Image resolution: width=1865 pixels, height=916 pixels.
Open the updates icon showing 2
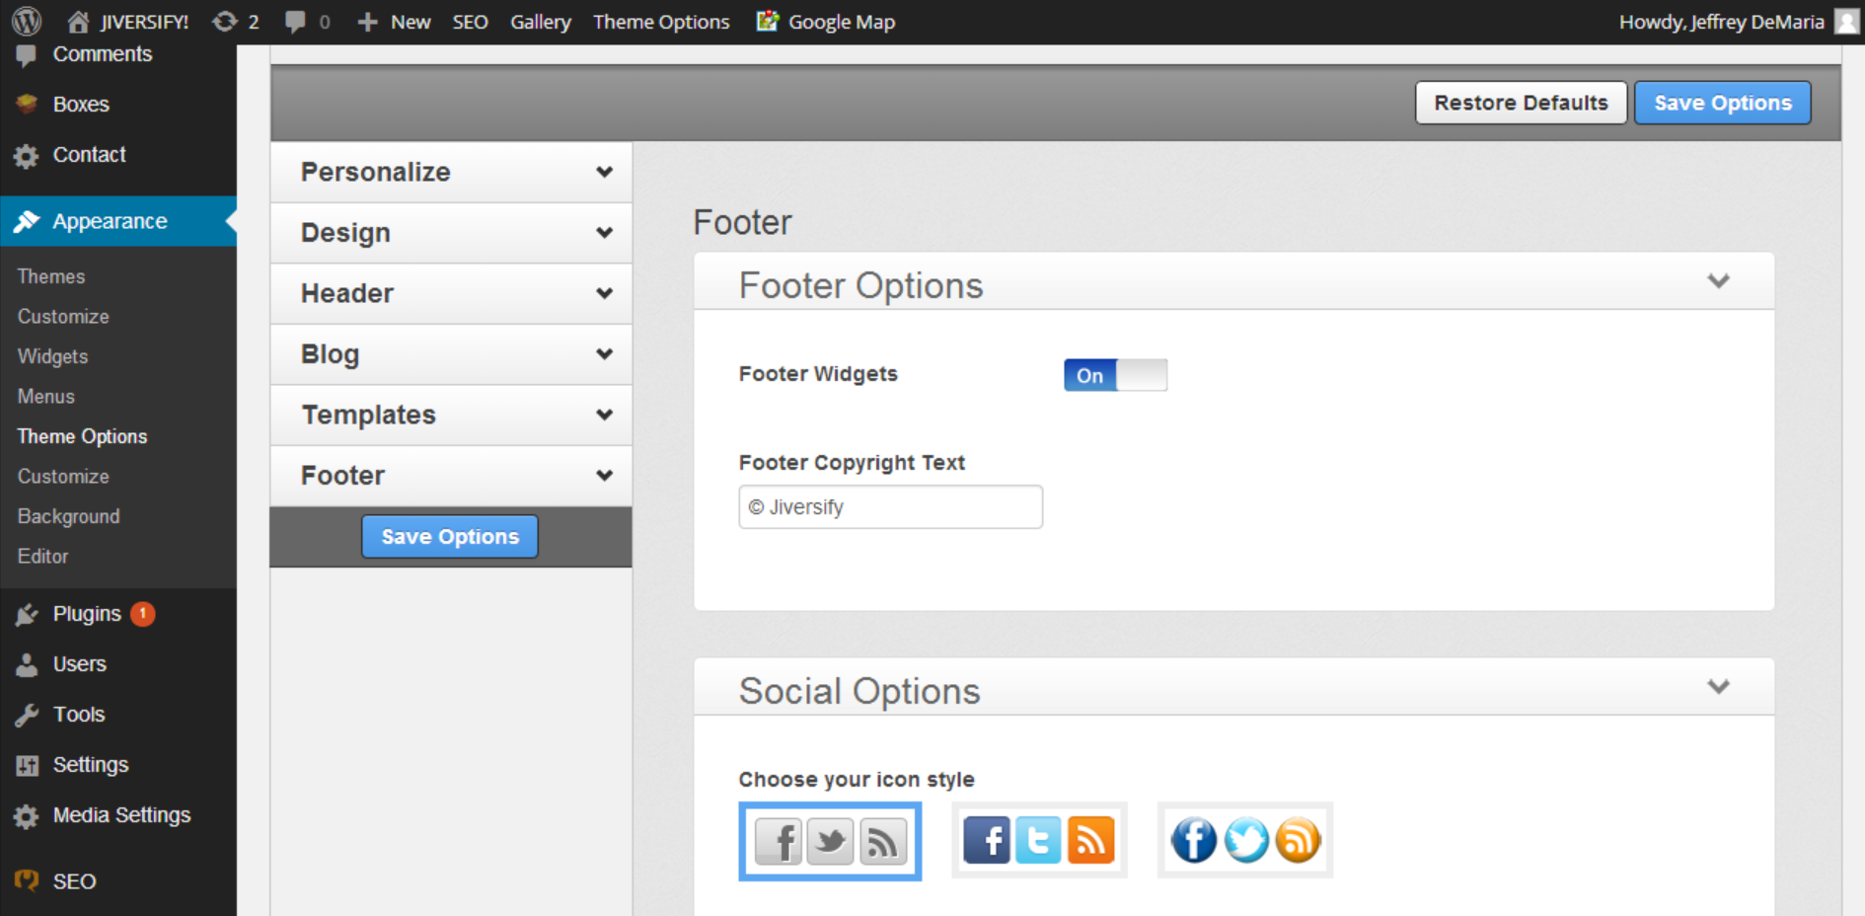tap(226, 22)
